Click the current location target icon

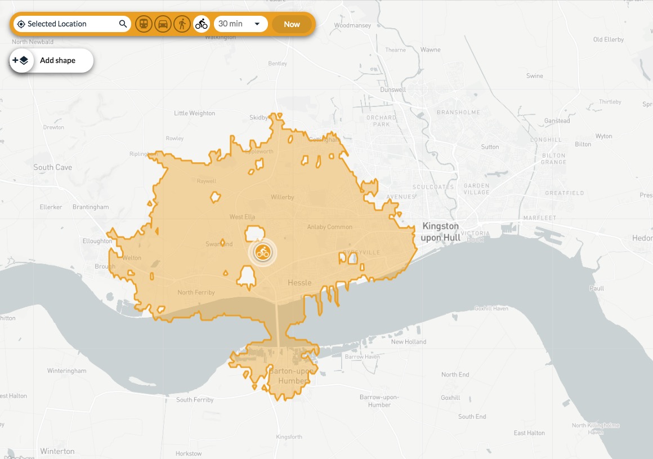coord(20,24)
